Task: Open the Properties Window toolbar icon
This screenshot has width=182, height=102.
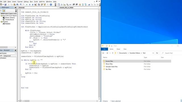Action: click(42, 5)
